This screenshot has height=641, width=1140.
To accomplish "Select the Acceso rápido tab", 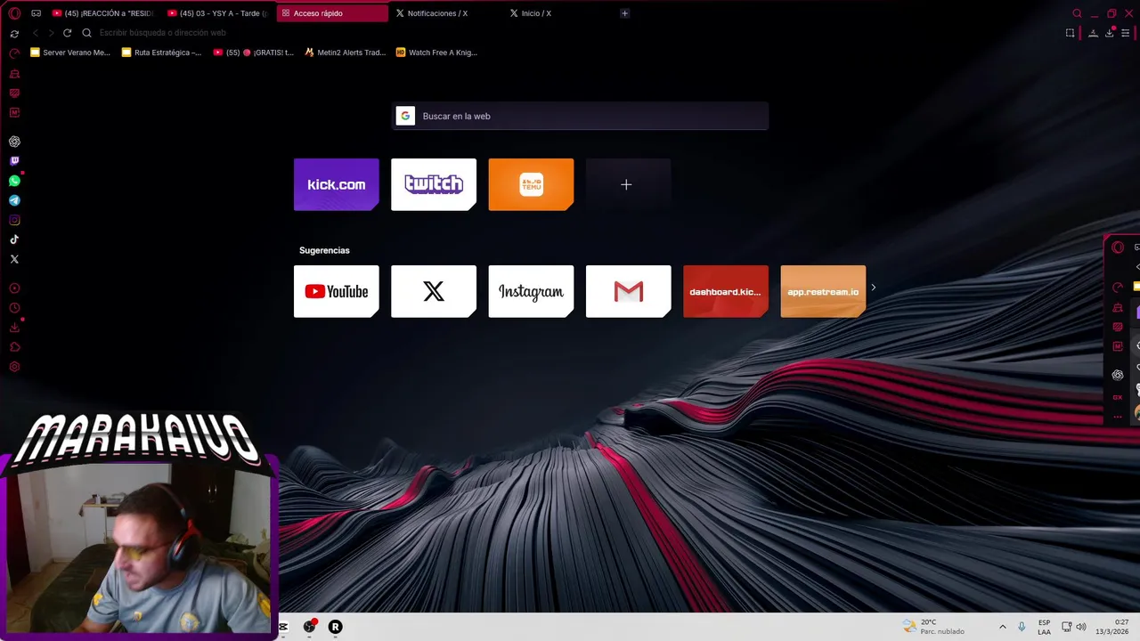I will coord(332,13).
